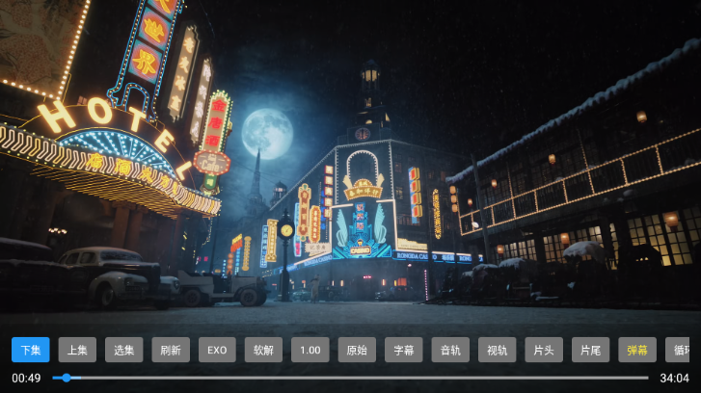Open the 音轨 audio track menu
The width and height of the screenshot is (701, 393).
pos(450,350)
